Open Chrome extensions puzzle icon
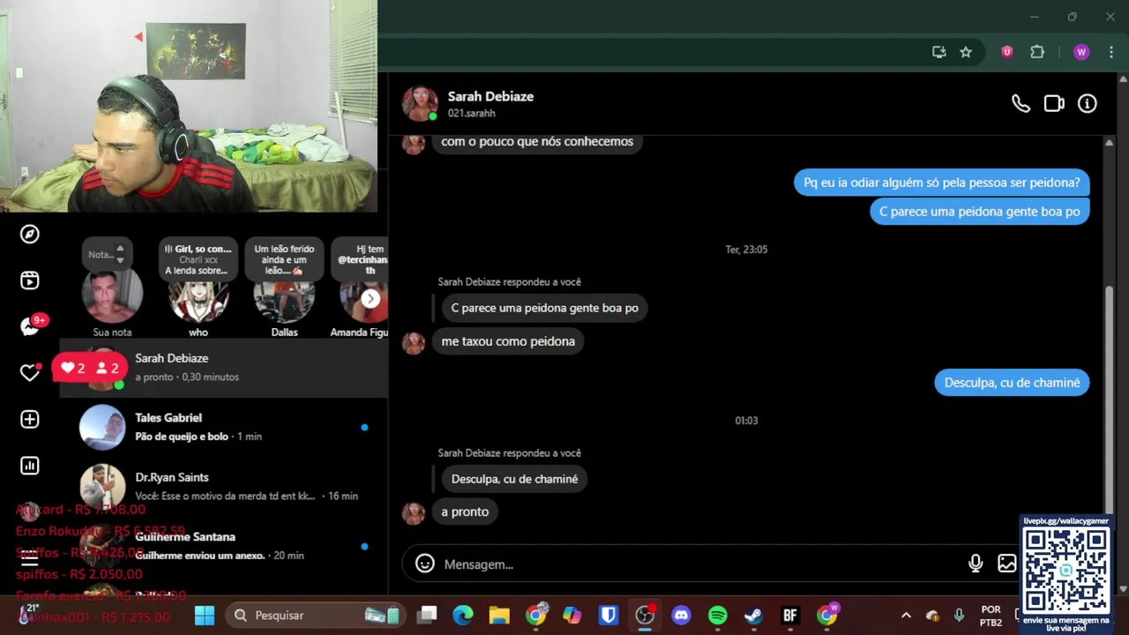This screenshot has height=635, width=1129. tap(1037, 52)
